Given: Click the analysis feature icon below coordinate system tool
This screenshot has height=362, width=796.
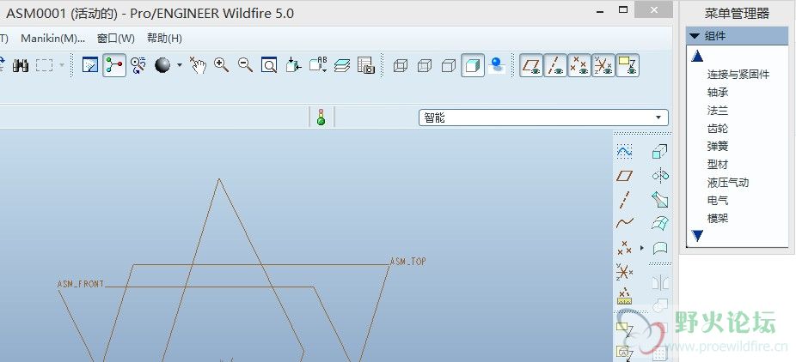Looking at the screenshot, I should pyautogui.click(x=624, y=296).
